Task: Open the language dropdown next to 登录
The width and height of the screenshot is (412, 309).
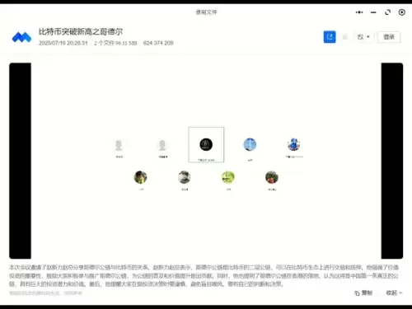Action: click(363, 37)
